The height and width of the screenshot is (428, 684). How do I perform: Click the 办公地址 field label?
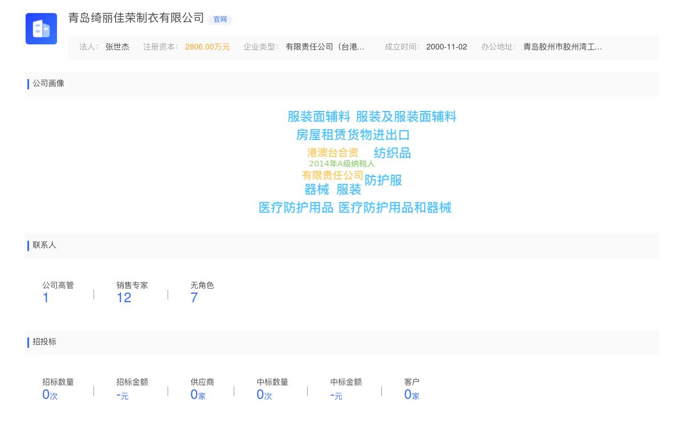498,47
